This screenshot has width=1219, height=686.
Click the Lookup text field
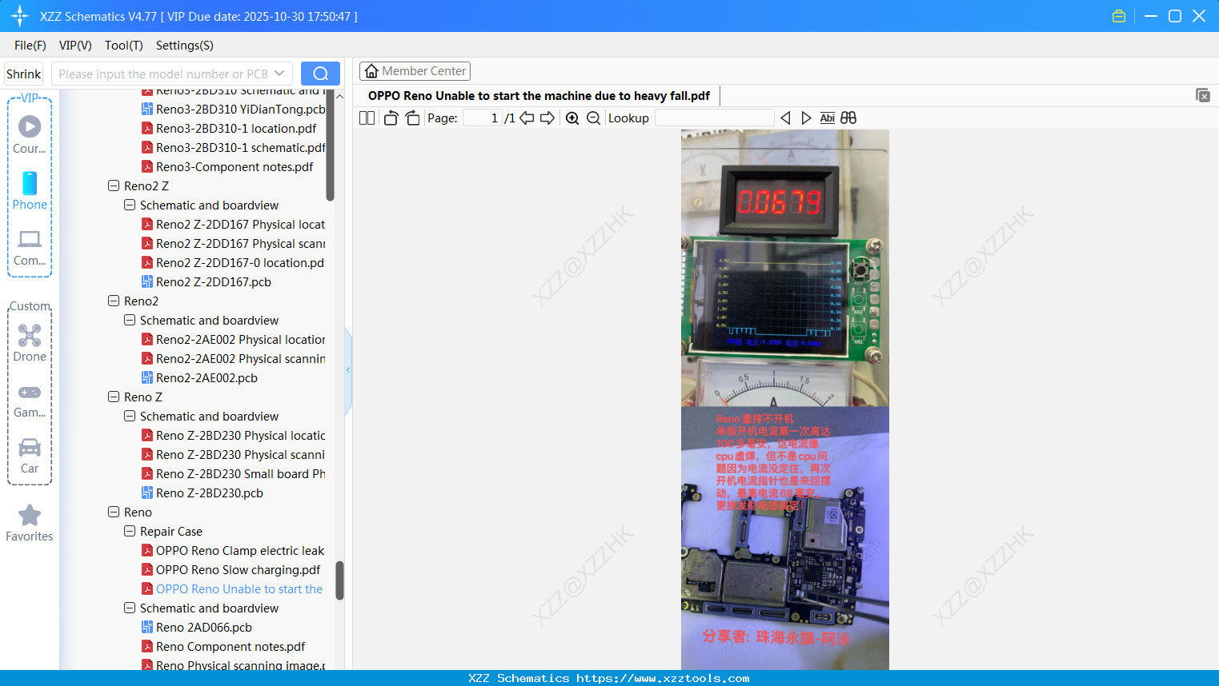(x=714, y=118)
